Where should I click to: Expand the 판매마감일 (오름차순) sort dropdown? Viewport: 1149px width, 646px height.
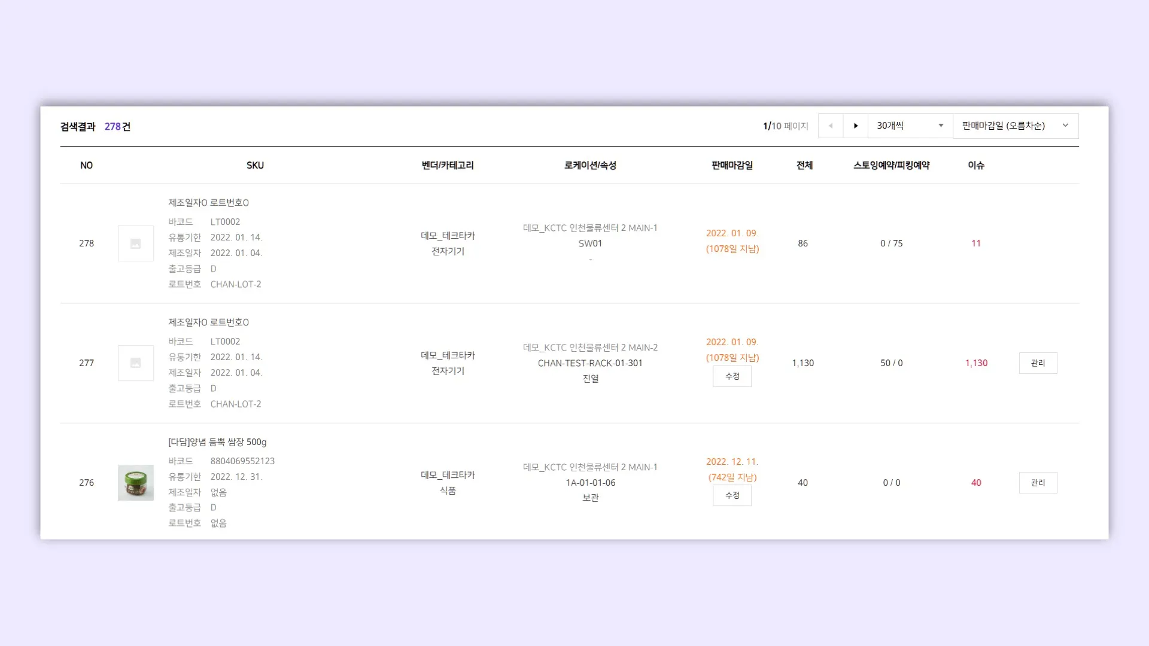[1015, 126]
